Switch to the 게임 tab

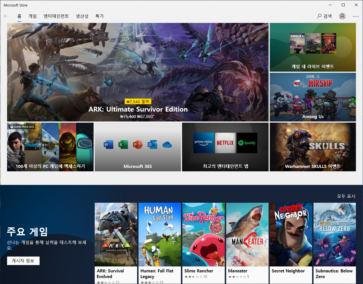tap(33, 16)
